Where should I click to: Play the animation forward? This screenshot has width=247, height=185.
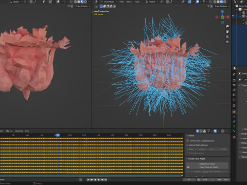[x=99, y=180]
